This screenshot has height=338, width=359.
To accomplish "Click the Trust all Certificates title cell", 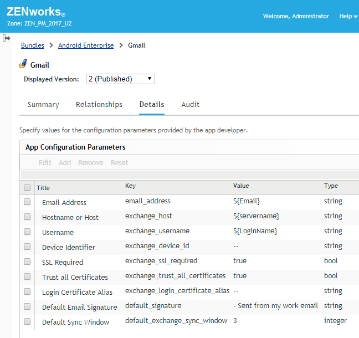I will pyautogui.click(x=75, y=277).
